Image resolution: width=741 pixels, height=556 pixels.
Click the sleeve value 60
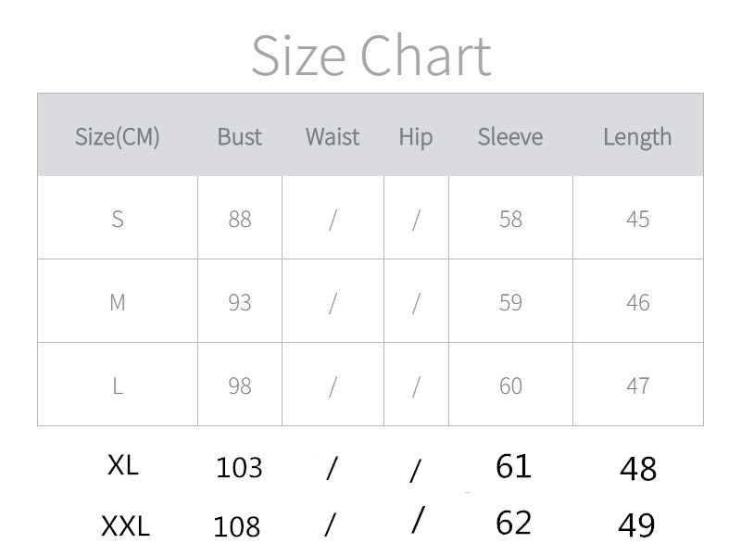[510, 385]
